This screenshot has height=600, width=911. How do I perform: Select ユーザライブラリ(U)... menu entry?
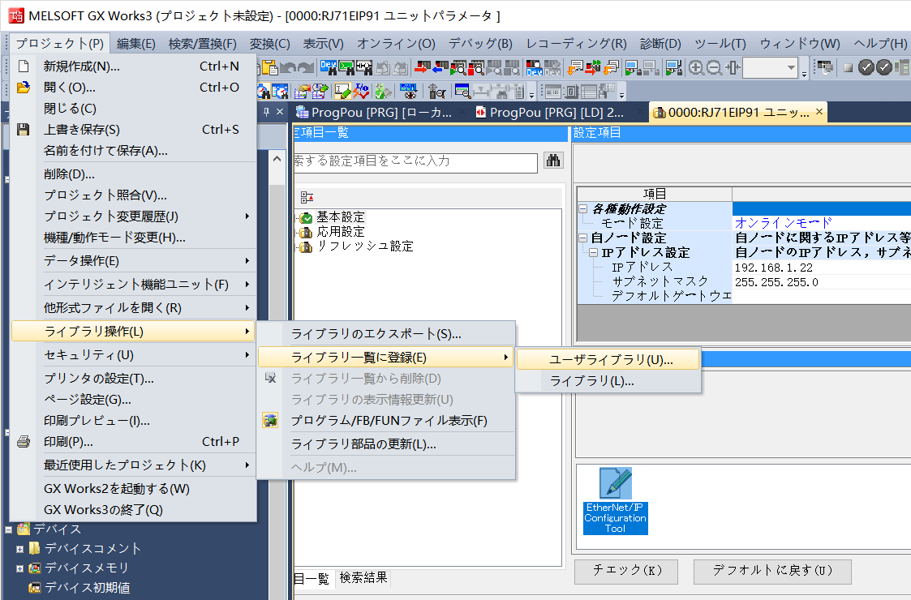[x=610, y=359]
